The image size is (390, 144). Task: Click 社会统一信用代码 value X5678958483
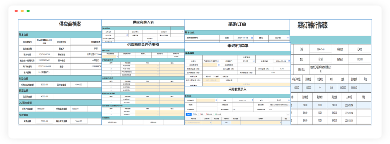[44, 60]
